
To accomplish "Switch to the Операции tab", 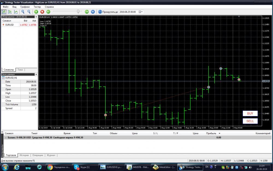I will click(38, 155).
